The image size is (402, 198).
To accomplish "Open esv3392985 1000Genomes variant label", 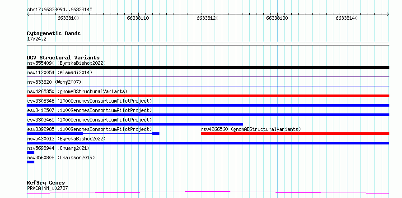I will 89,129.
